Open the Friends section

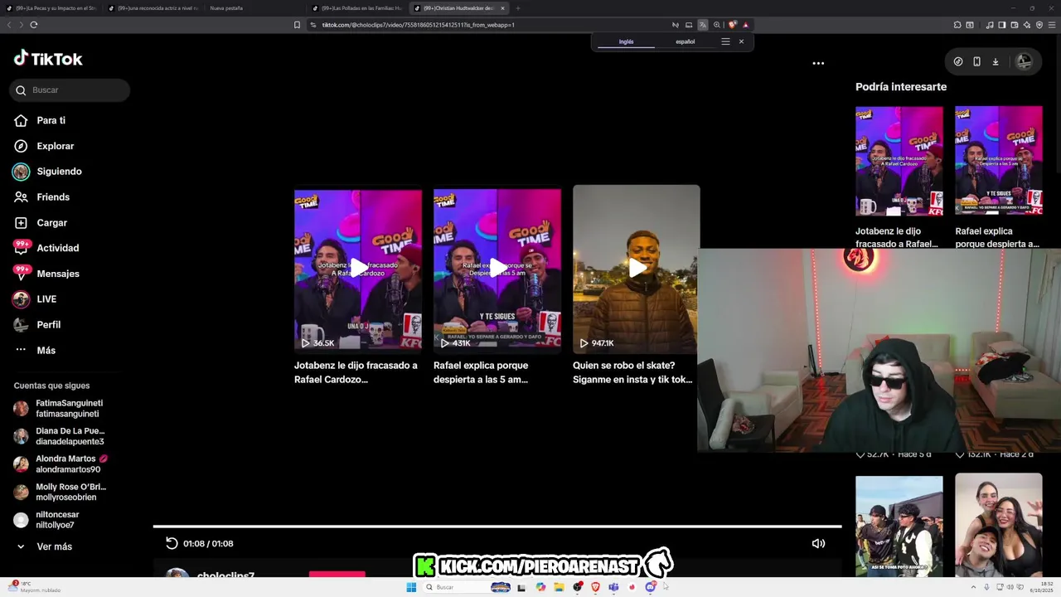(x=41, y=197)
